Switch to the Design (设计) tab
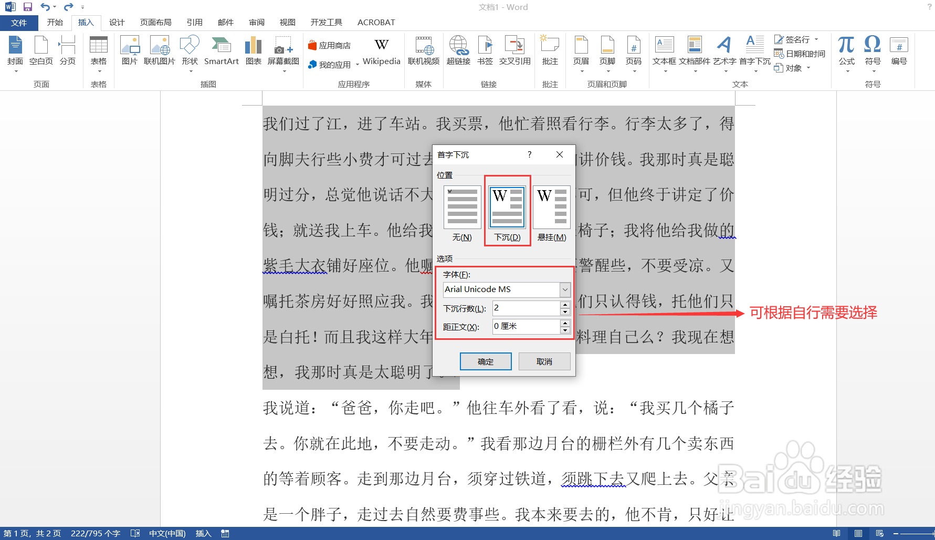Viewport: 935px width, 540px height. click(117, 22)
